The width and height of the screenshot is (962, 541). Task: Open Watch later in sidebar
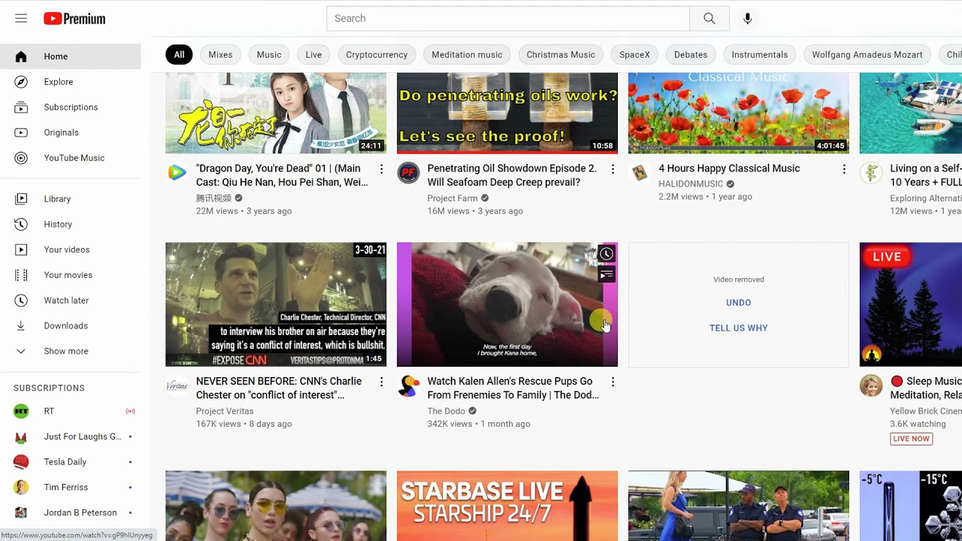point(66,301)
